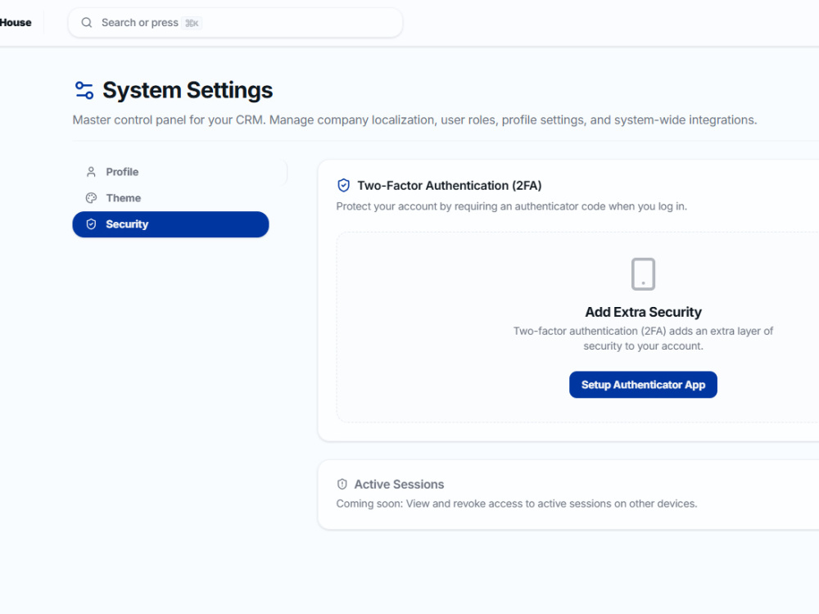Open the Theme settings tab
Screen dimensions: 819x614
pos(170,198)
